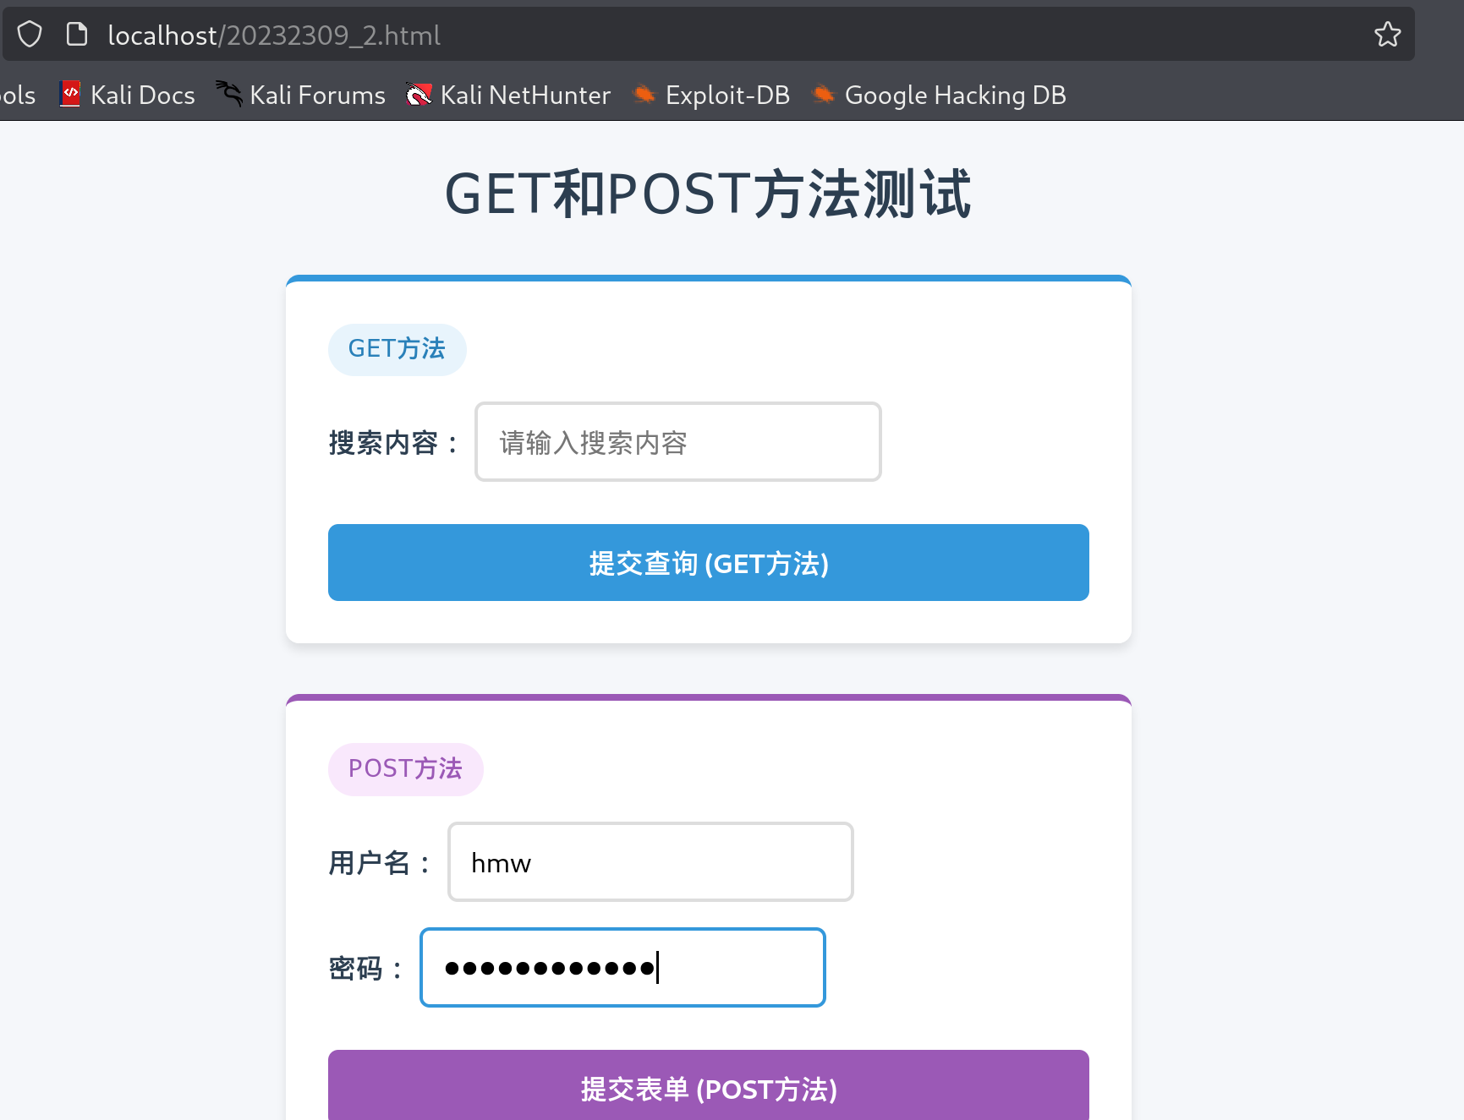This screenshot has height=1120, width=1464.
Task: Click the Kali NetHunter icon
Action: tap(419, 95)
